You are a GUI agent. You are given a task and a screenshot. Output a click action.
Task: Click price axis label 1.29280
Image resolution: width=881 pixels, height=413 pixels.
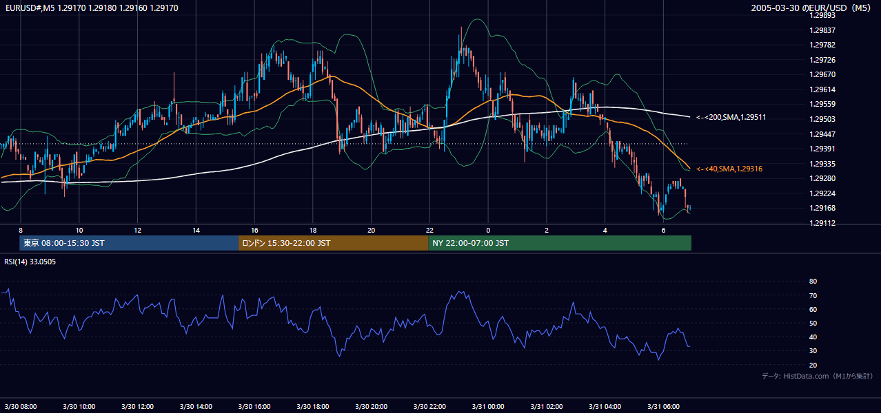823,178
